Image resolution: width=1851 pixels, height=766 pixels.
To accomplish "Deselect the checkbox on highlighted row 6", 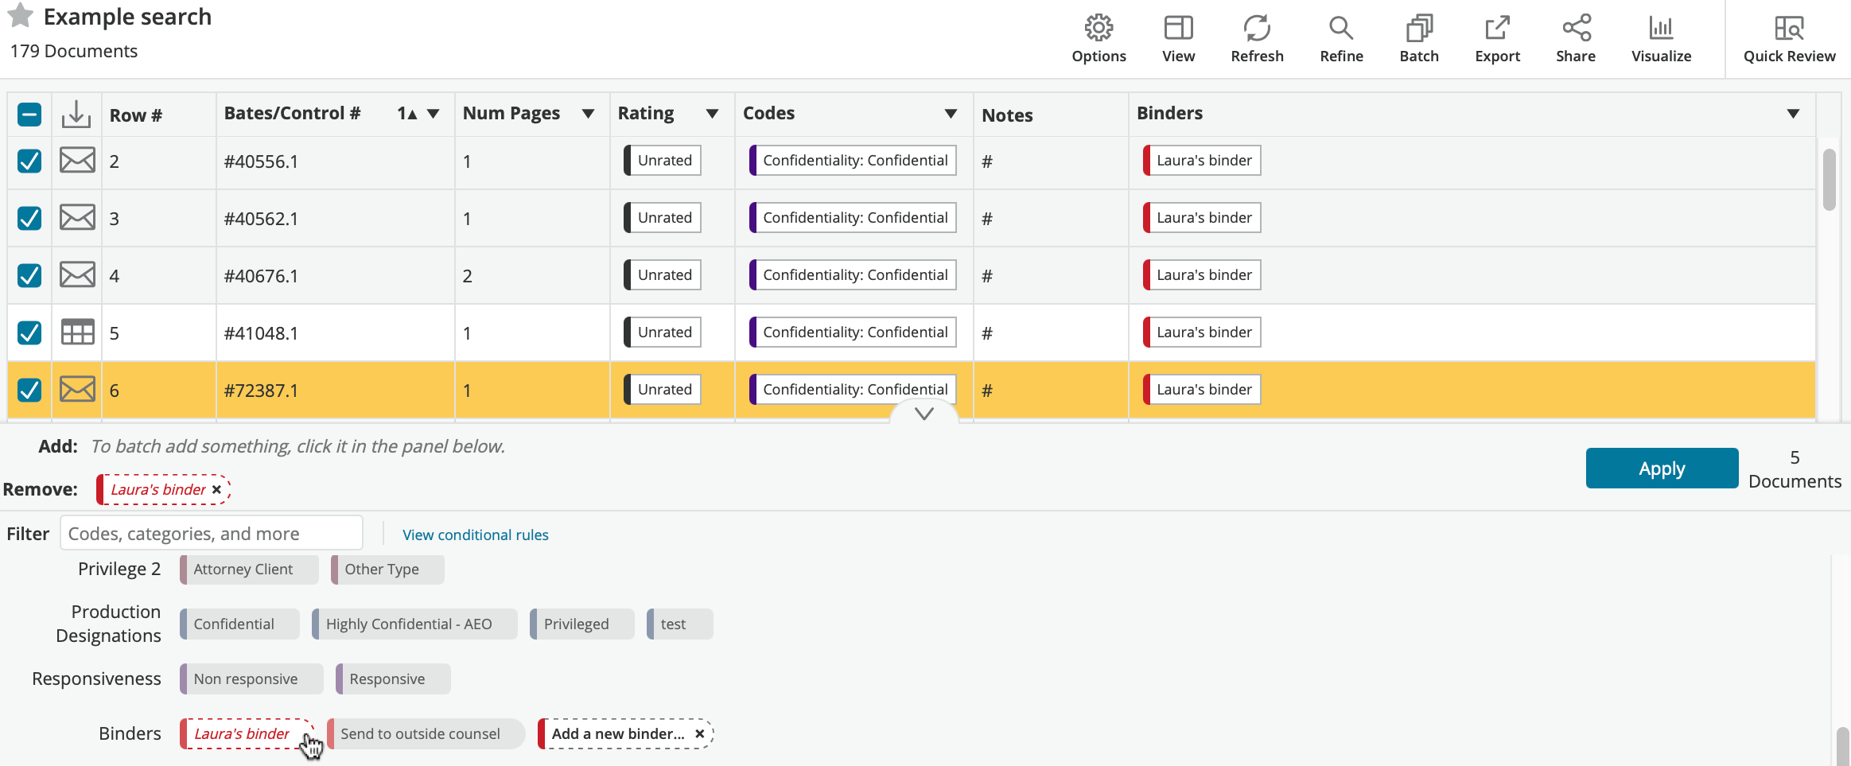I will tap(29, 390).
